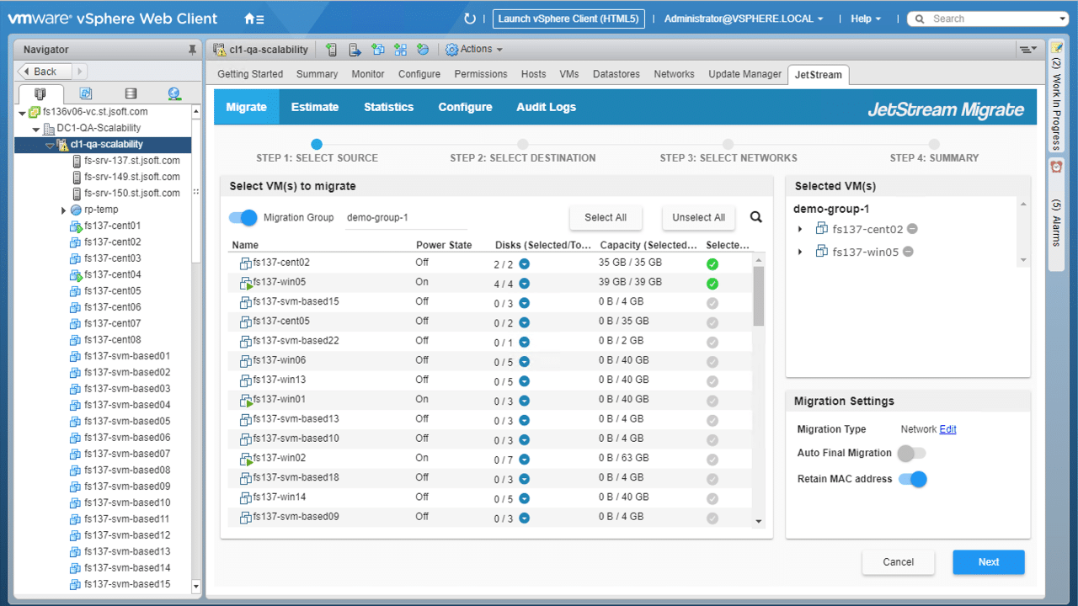Click the green check for fs137-cent02
The image size is (1078, 606).
tap(712, 264)
